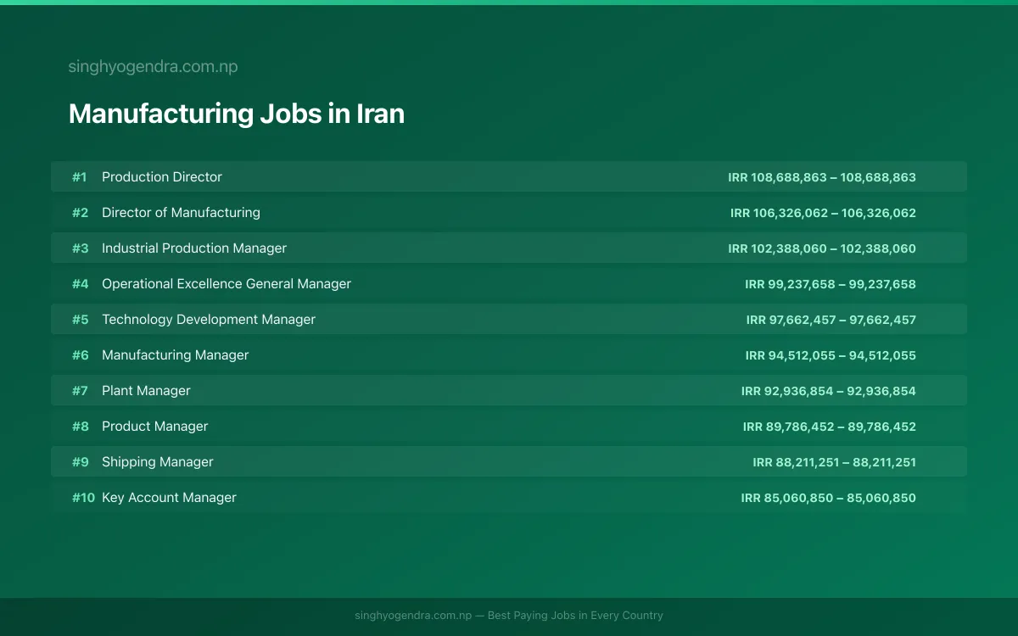The width and height of the screenshot is (1018, 636).
Task: Click footer 'Best Paying Jobs in Every Country'
Action: coord(575,616)
